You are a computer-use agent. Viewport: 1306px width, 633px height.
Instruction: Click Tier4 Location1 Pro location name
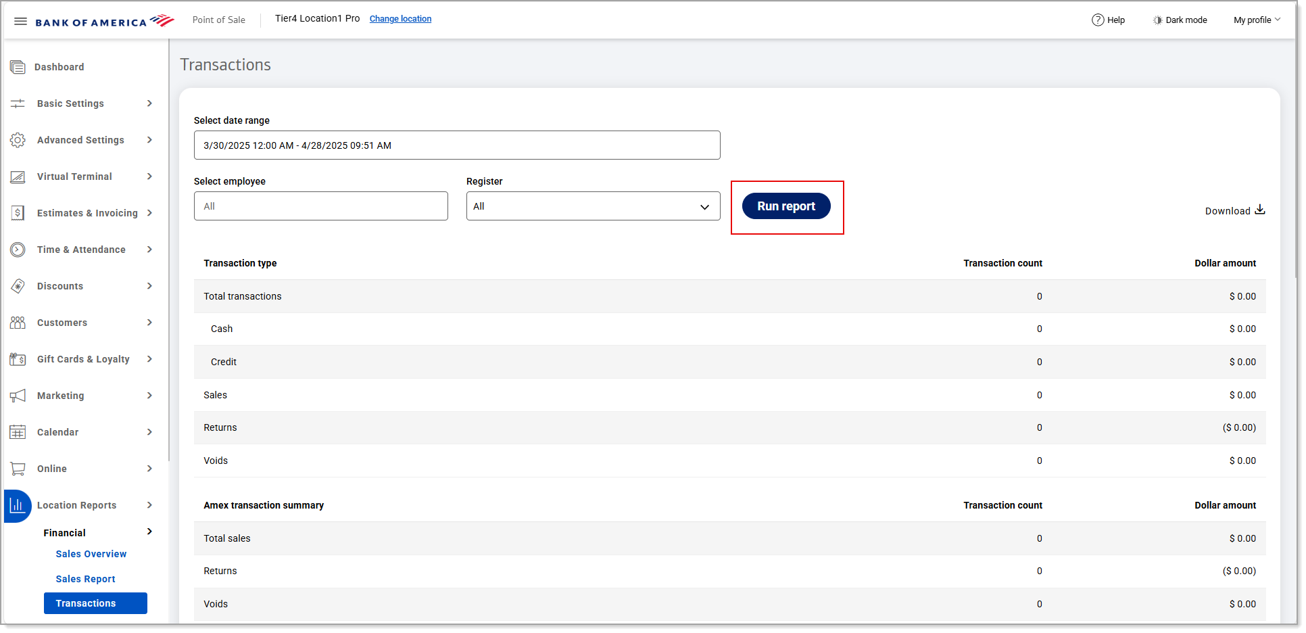(317, 18)
